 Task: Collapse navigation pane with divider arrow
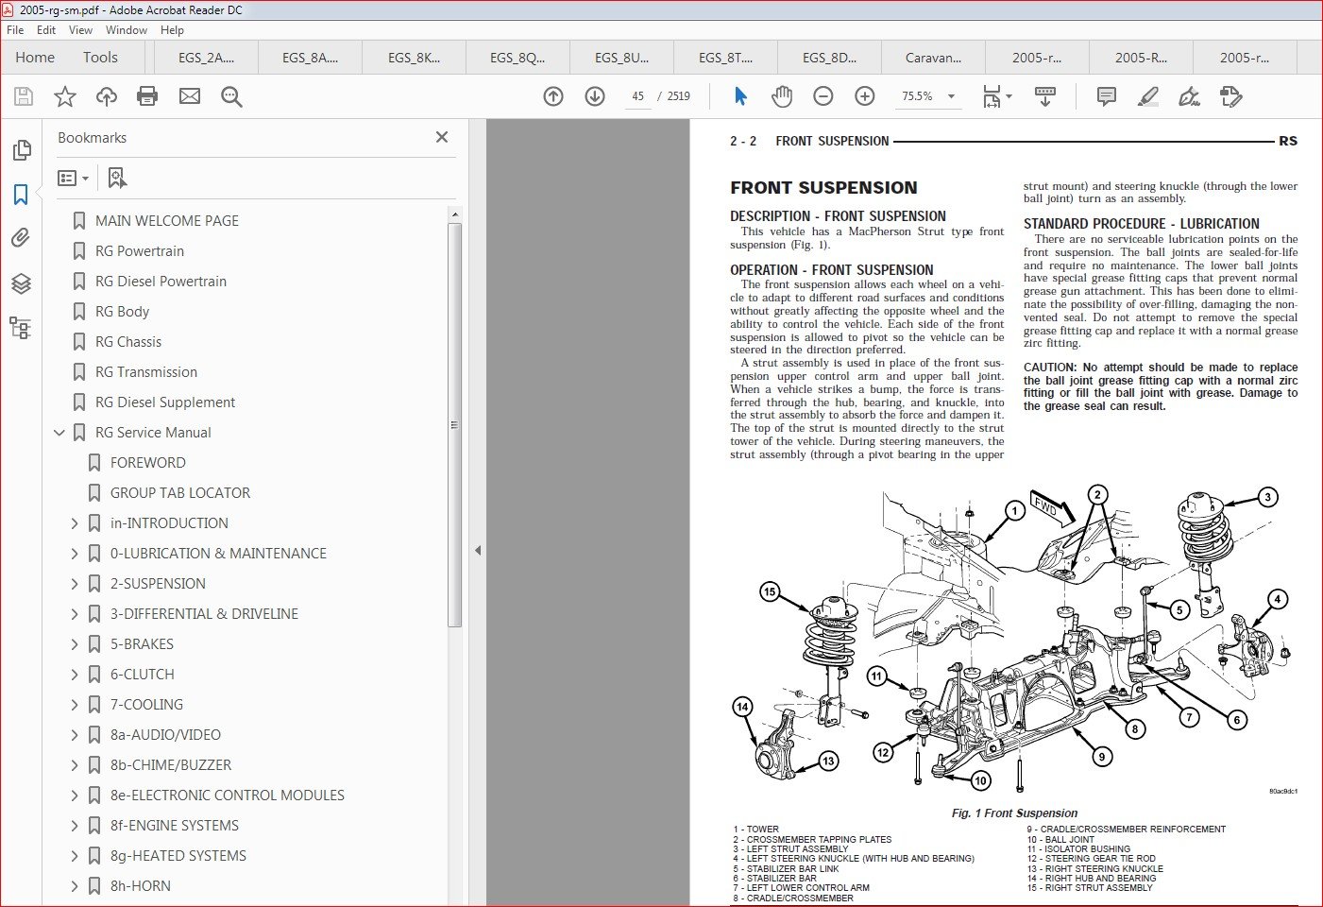click(x=478, y=550)
